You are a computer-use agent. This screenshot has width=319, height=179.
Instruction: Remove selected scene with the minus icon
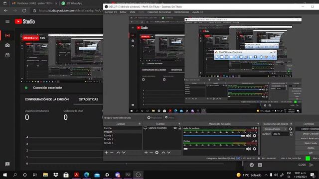112,153
